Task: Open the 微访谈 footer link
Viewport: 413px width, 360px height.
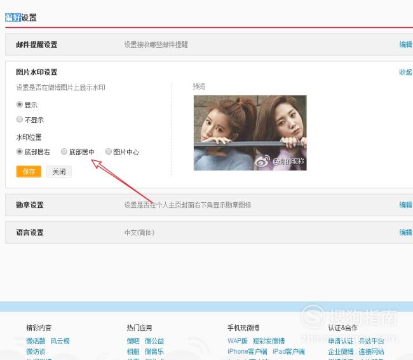Action: click(36, 351)
